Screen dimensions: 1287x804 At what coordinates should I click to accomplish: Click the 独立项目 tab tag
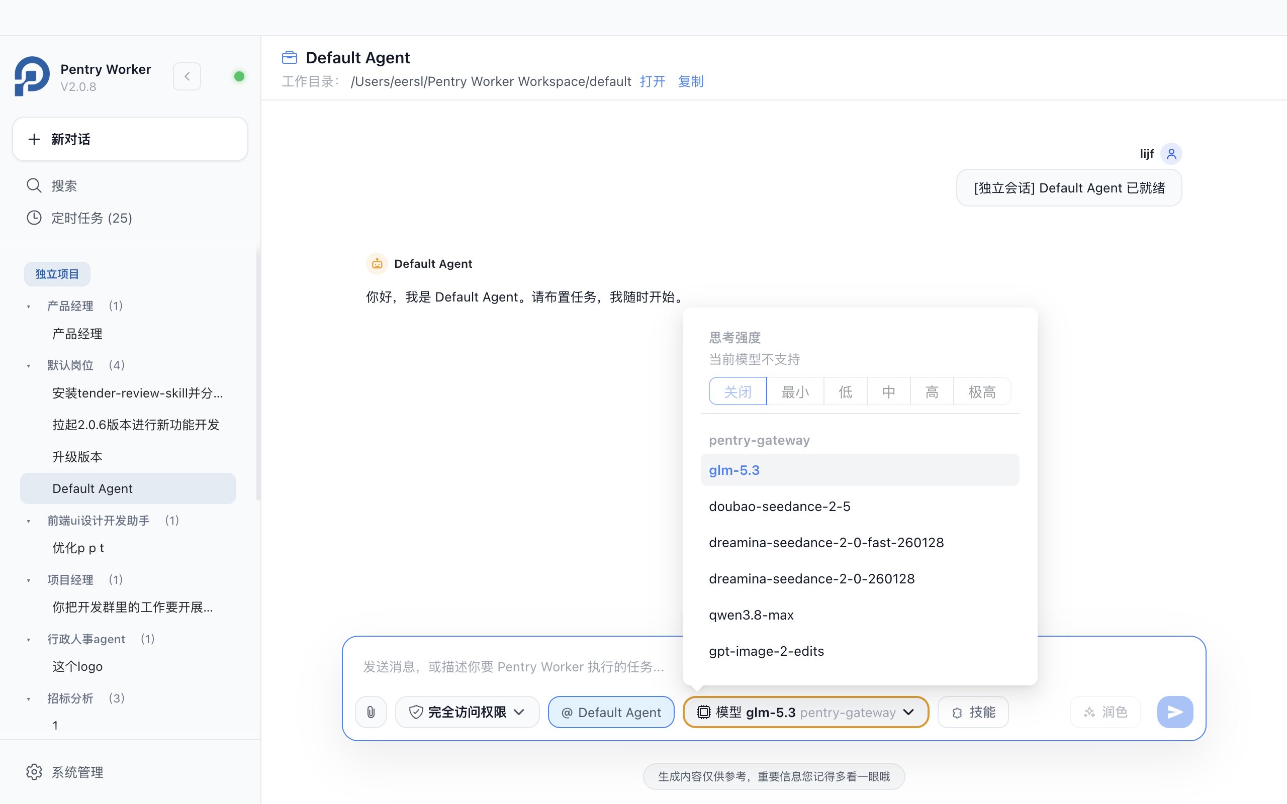(57, 274)
